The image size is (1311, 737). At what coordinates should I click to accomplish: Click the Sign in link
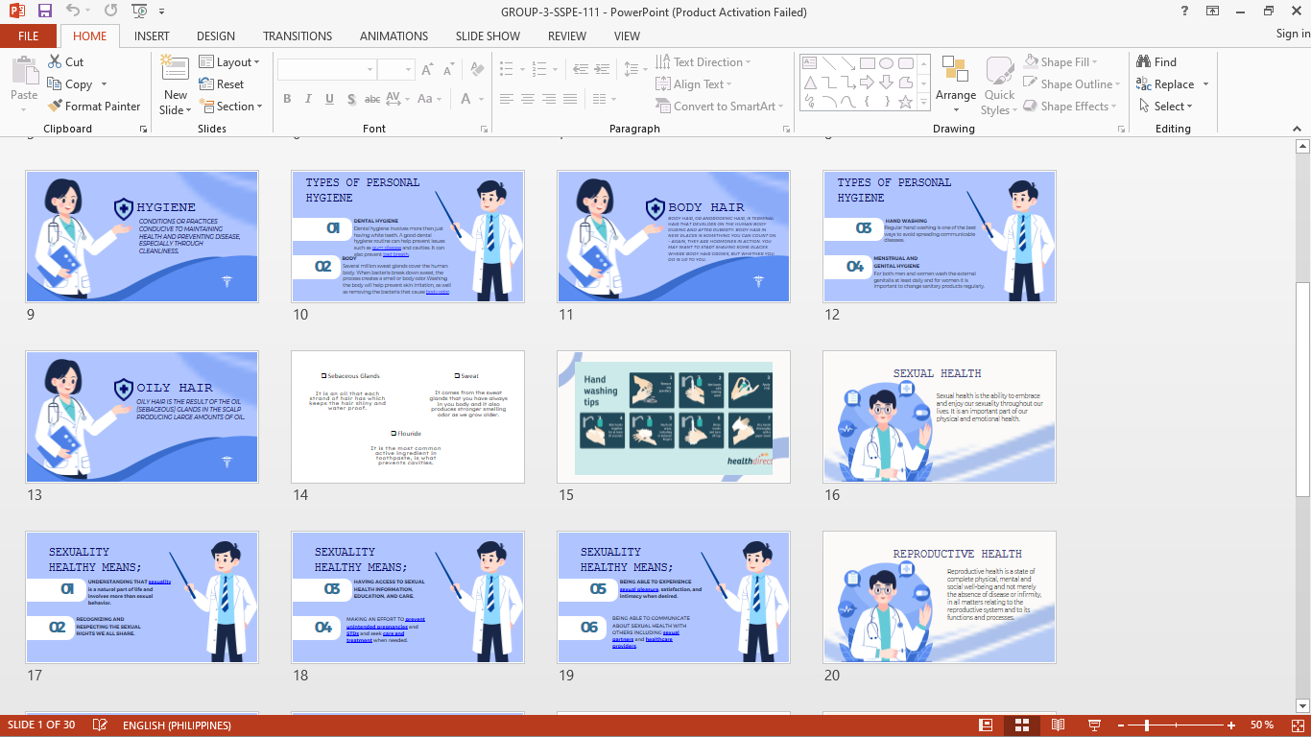[x=1293, y=34]
